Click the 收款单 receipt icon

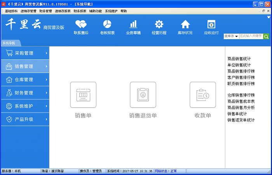point(203,95)
